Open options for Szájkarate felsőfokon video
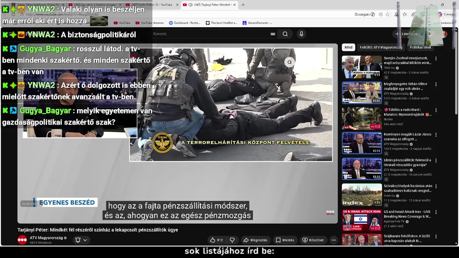This screenshot has width=459, height=258. 436,237
